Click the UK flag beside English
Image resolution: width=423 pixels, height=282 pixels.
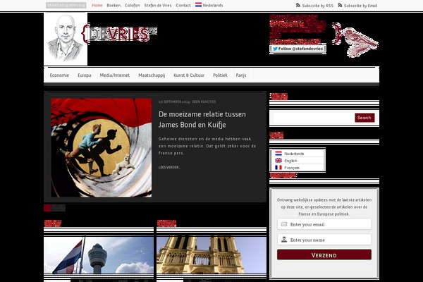tap(278, 161)
